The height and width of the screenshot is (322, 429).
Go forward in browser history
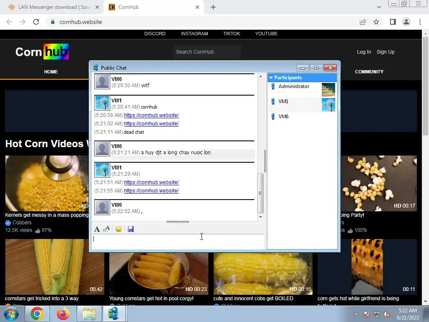pos(23,22)
